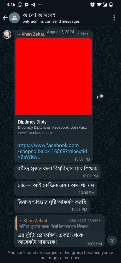
Task: Select the রিয়াজ ভাইয়ের দৃষ্টি আকর্ষণ message
Action: [52, 205]
